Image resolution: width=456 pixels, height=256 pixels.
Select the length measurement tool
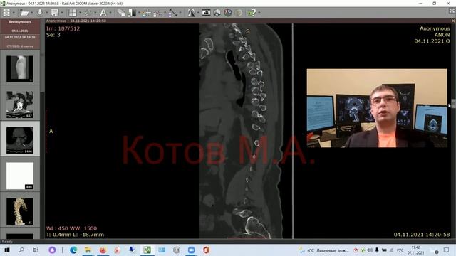coord(172,13)
